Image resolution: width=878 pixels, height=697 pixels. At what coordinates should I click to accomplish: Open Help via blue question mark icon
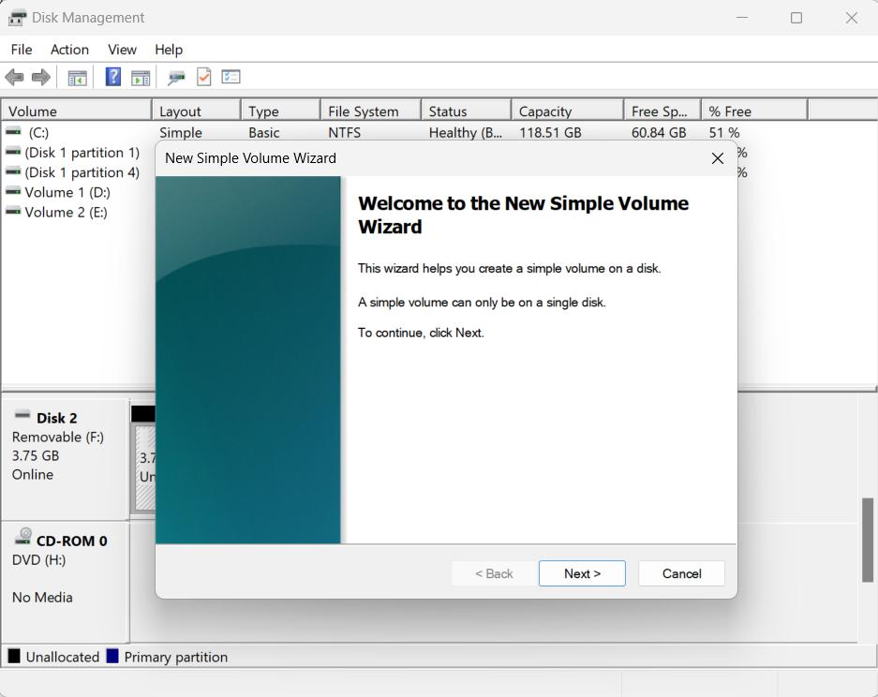[112, 77]
